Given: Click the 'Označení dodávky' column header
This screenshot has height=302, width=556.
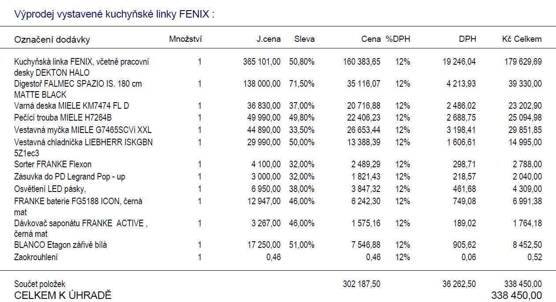Looking at the screenshot, I should [x=52, y=40].
